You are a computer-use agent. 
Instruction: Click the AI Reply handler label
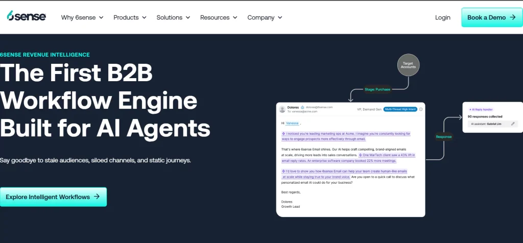tap(481, 109)
